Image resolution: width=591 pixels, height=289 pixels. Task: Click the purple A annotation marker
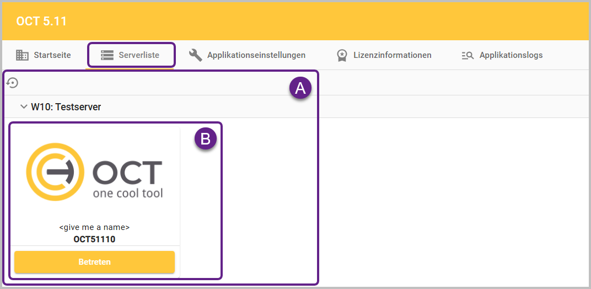(300, 88)
